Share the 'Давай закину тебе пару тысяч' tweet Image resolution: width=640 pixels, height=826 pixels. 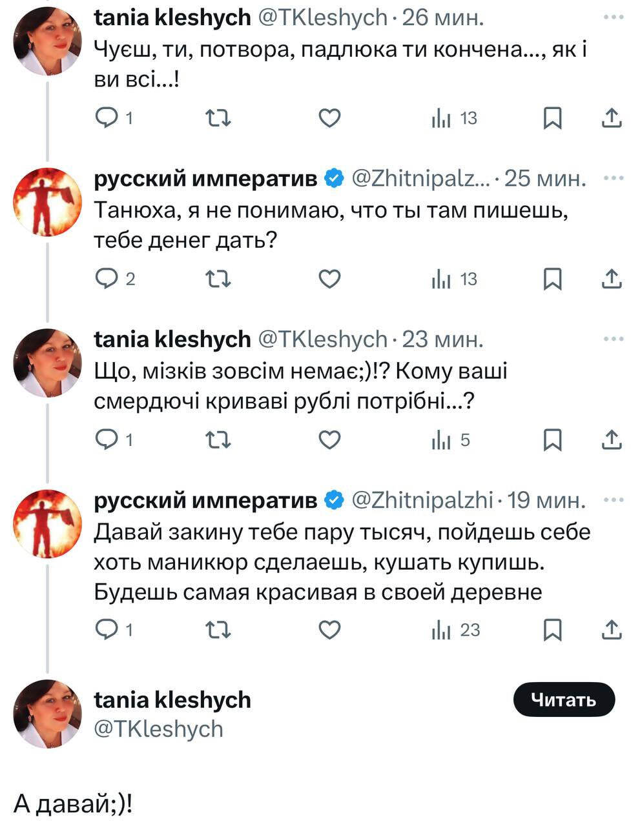tap(611, 630)
